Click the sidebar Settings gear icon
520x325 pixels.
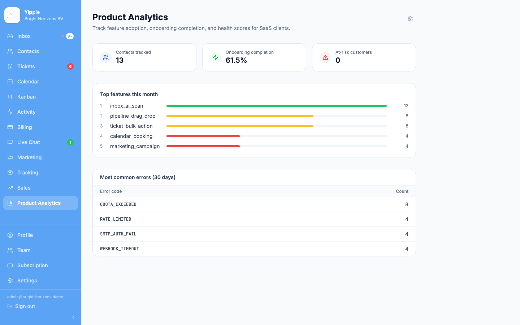click(x=10, y=281)
